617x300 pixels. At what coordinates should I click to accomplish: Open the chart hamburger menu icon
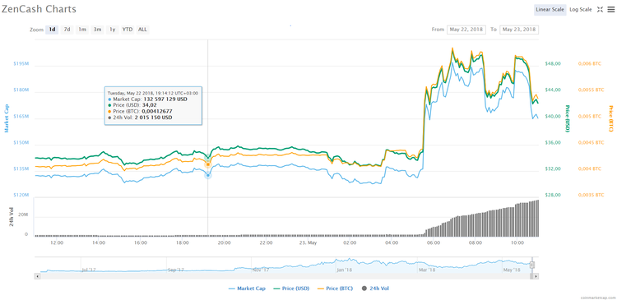coord(610,10)
